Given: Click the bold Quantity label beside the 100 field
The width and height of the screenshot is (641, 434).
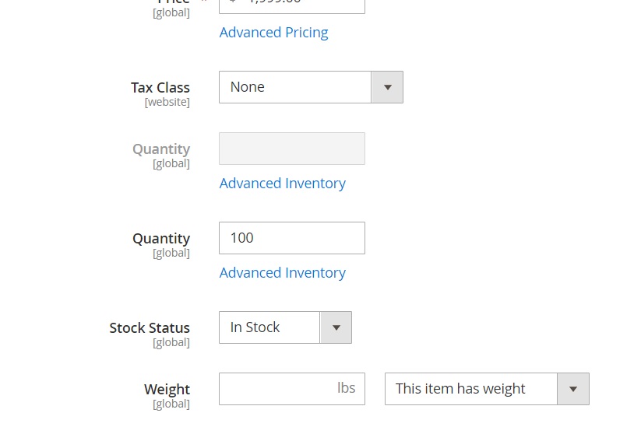Looking at the screenshot, I should pyautogui.click(x=161, y=239).
